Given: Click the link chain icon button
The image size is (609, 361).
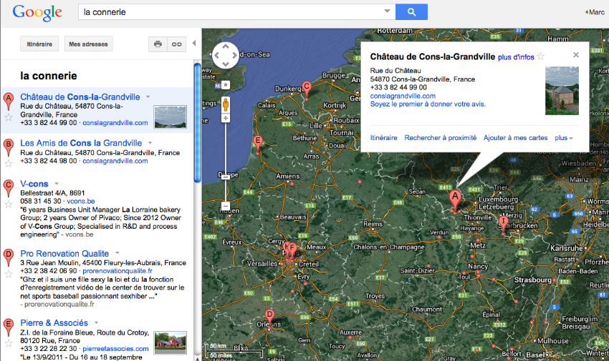Looking at the screenshot, I should [x=177, y=44].
